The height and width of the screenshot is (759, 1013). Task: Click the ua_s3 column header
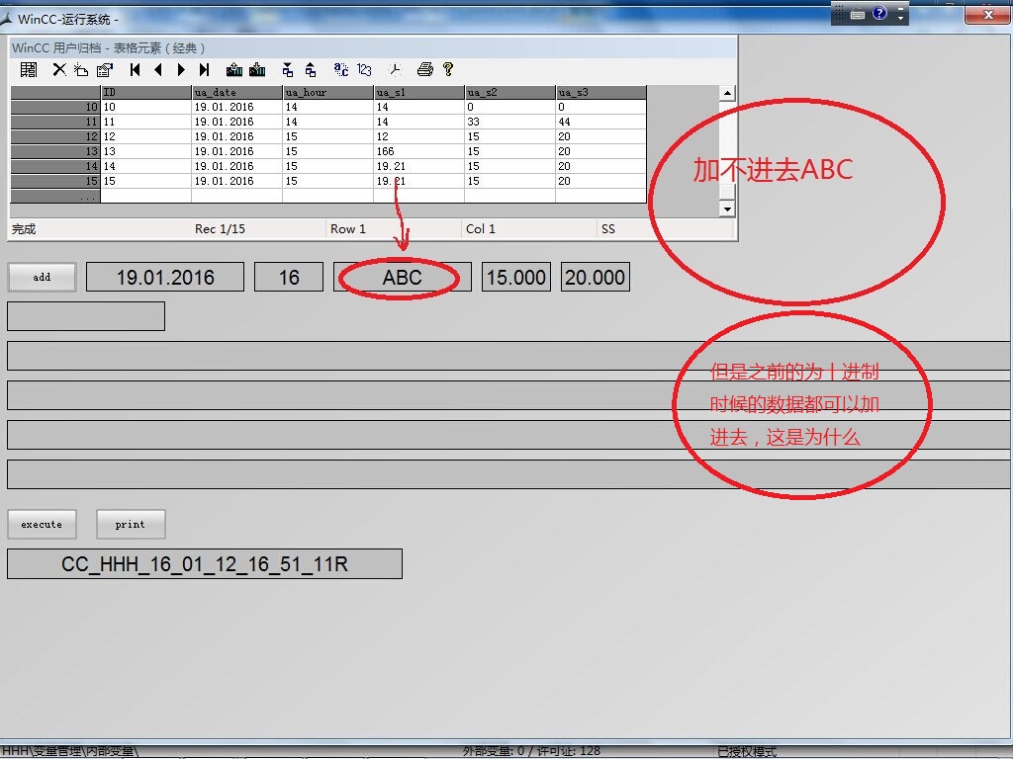click(600, 92)
